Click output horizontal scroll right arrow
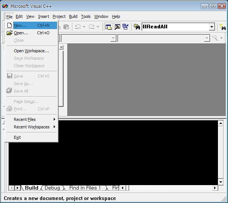The image size is (228, 203). 215,188
